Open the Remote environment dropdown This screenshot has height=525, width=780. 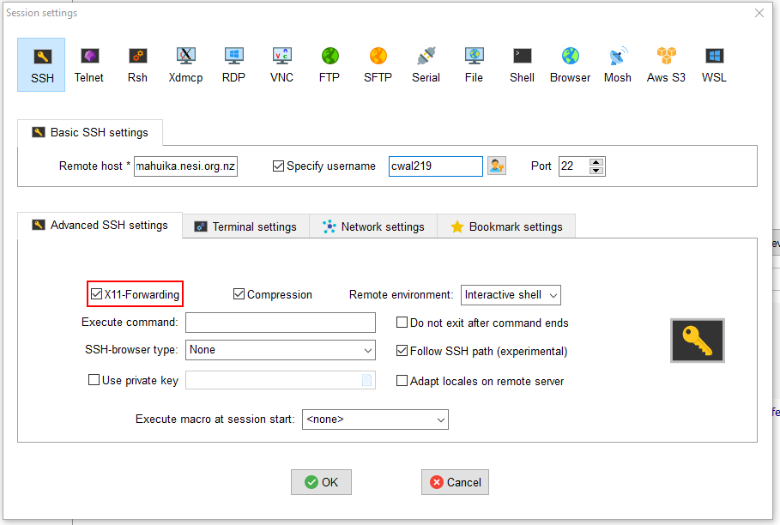[x=511, y=294]
